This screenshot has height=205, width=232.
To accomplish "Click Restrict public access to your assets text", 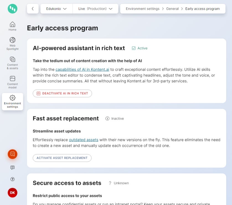I will (x=67, y=196).
